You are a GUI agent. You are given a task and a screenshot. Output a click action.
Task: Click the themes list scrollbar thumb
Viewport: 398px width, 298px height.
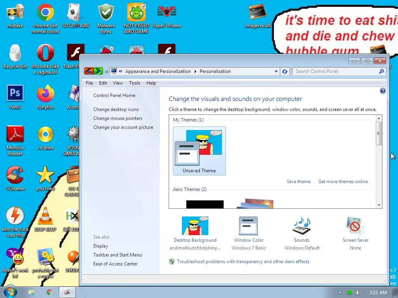[x=379, y=133]
